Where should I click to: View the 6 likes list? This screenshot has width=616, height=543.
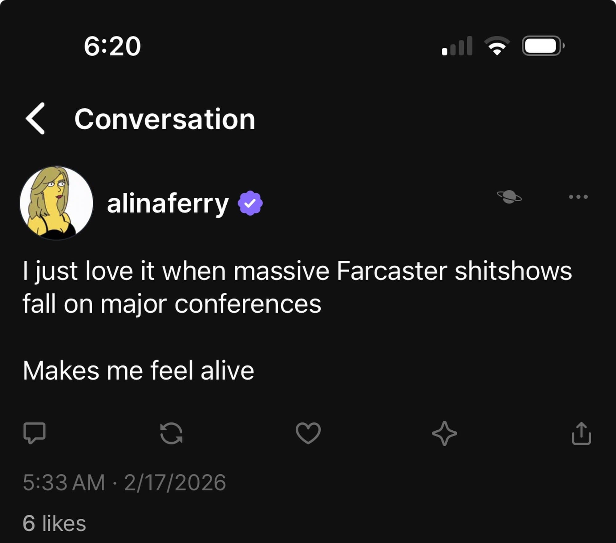(54, 523)
